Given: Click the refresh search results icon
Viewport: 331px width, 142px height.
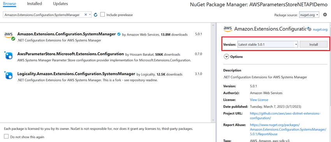Looking at the screenshot, I should point(95,15).
